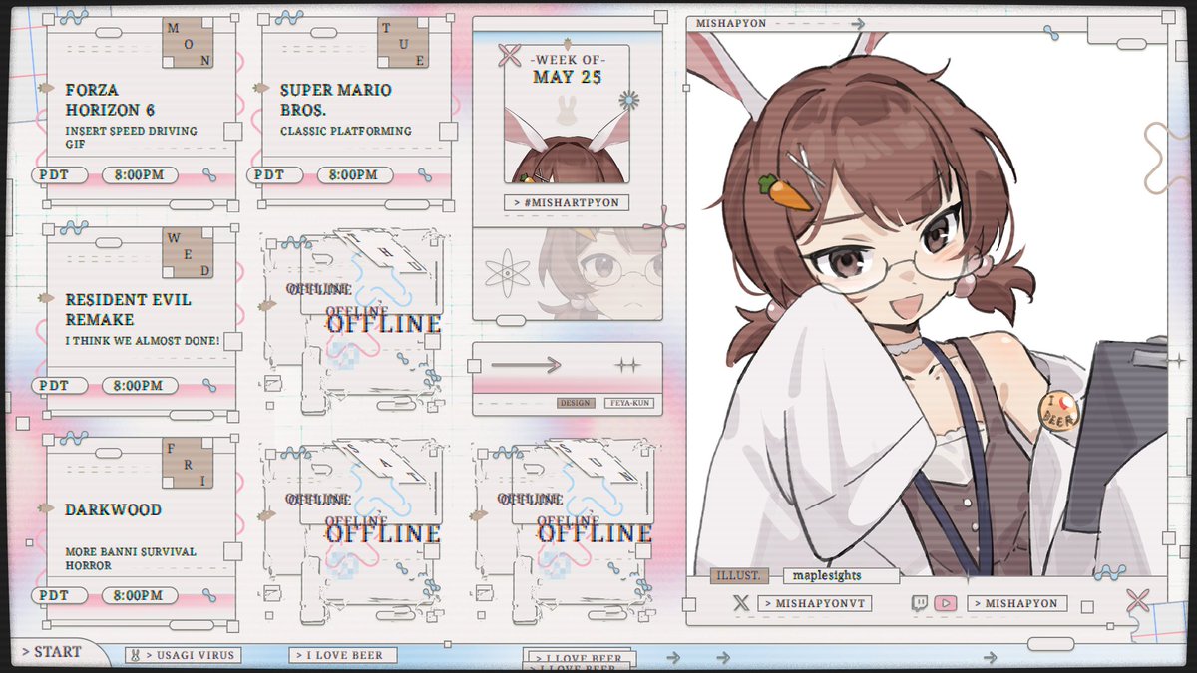Click the maplesights illustrator credit
1197x673 pixels.
pyautogui.click(x=840, y=575)
